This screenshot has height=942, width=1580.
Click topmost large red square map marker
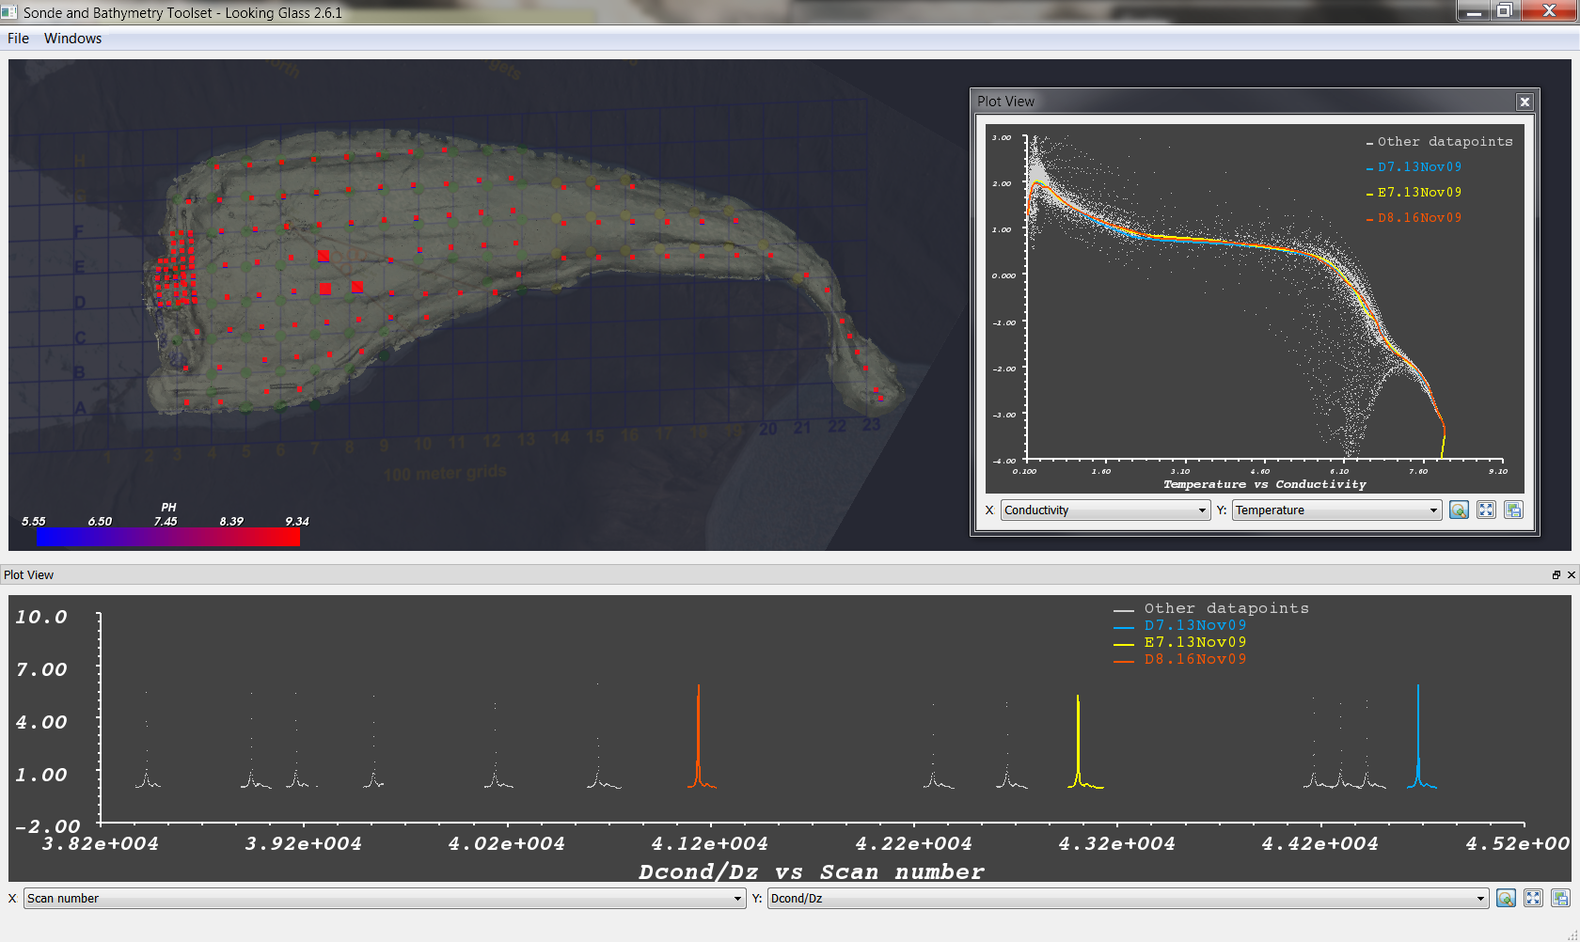coord(323,256)
